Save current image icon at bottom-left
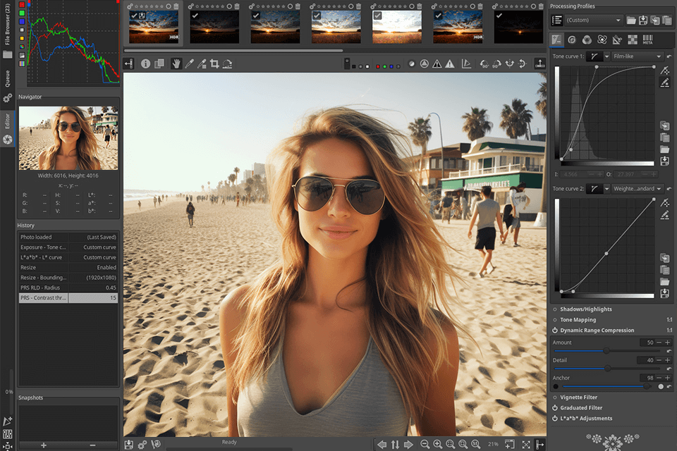This screenshot has height=451, width=677. tap(128, 444)
